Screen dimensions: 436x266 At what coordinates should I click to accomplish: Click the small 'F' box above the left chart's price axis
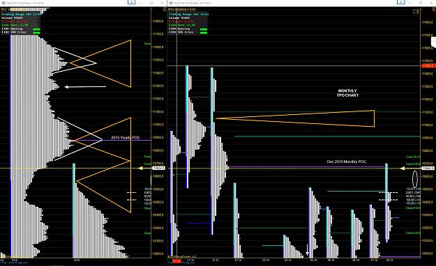pos(165,9)
